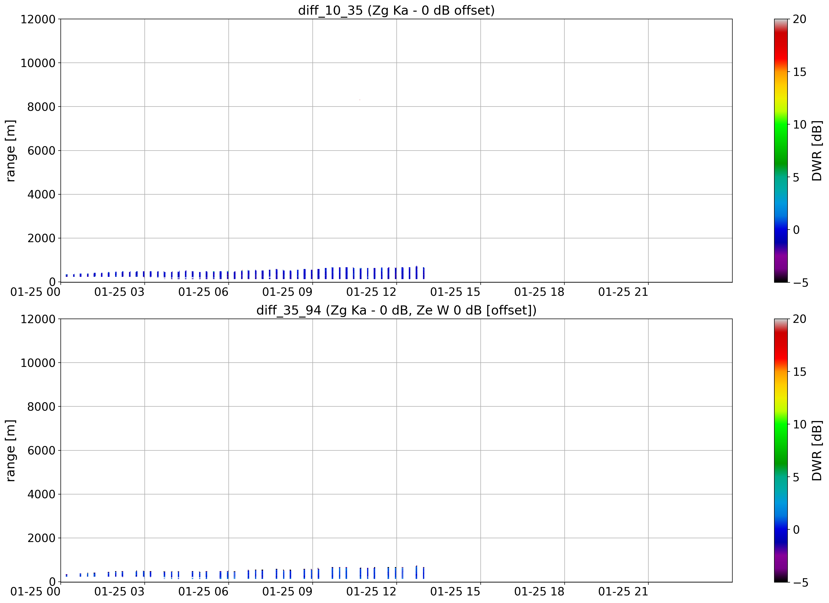Select x-tick '01-25 18' under diff_10_35 plot

point(540,292)
